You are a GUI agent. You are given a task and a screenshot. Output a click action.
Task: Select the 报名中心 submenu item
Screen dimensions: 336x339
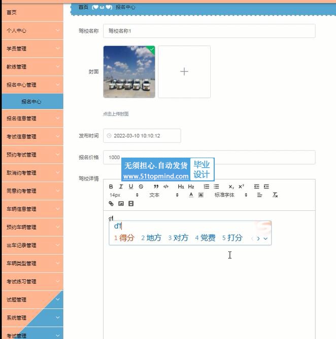click(x=31, y=101)
